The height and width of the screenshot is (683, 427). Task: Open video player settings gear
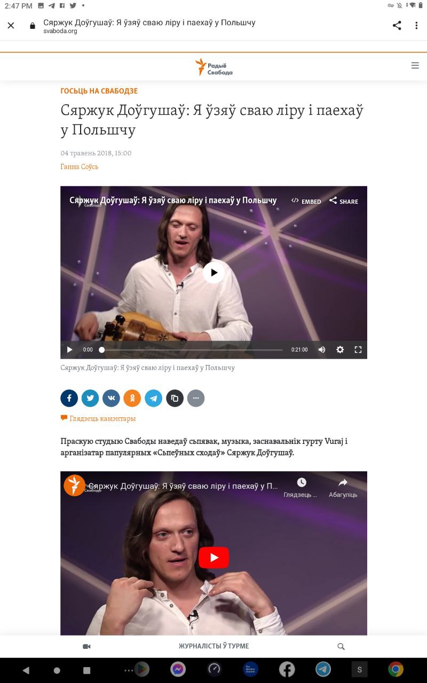pyautogui.click(x=340, y=350)
